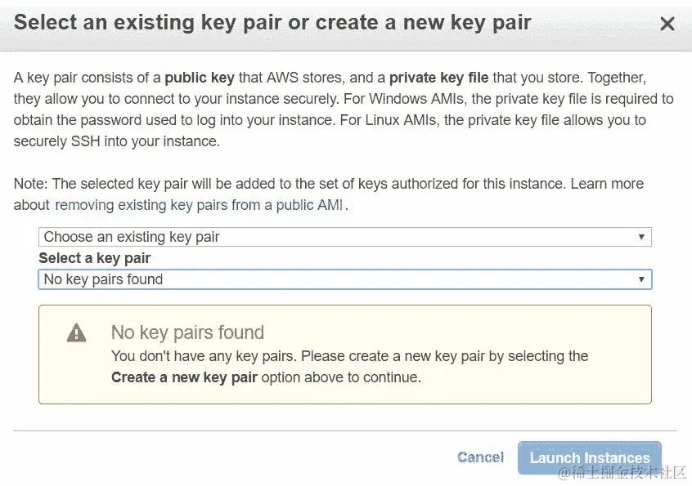This screenshot has width=692, height=486.
Task: Click the bold "Create a new key pair" text
Action: 184,377
